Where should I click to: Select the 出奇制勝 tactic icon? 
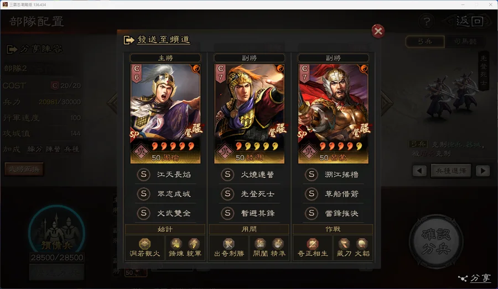(229, 244)
